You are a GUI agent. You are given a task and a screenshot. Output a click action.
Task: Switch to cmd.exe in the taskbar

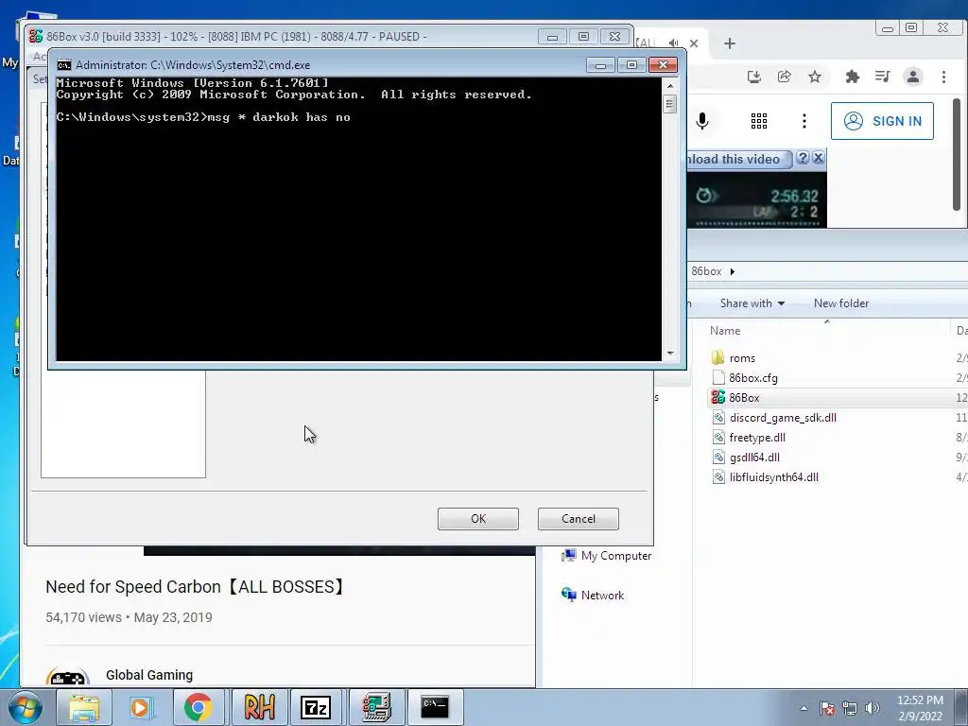435,707
